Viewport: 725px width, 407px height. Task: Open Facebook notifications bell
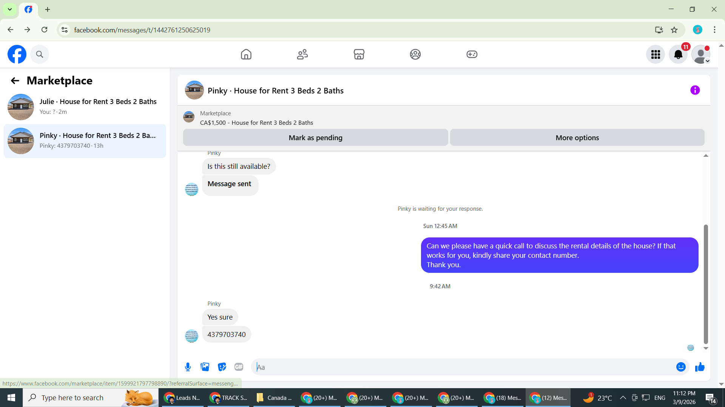[678, 55]
